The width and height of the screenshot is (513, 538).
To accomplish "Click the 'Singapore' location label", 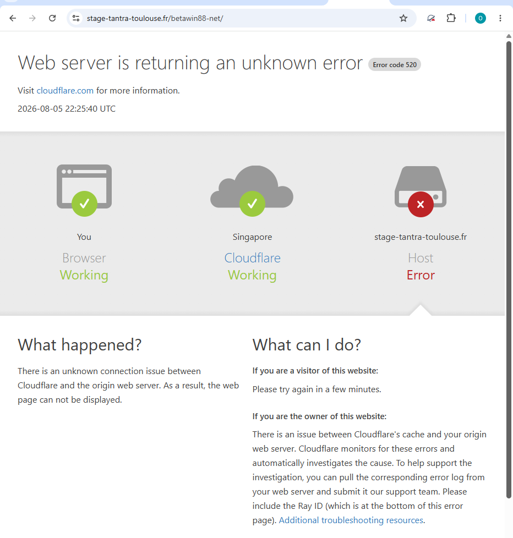I will coord(253,237).
